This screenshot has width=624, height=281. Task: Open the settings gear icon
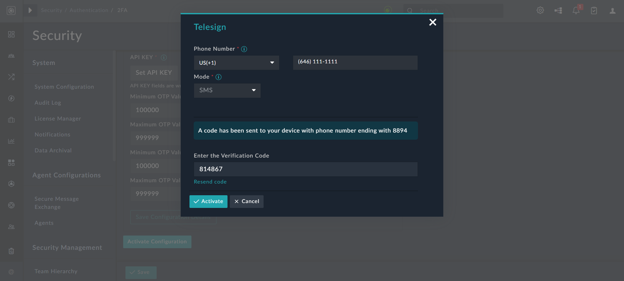pyautogui.click(x=540, y=10)
